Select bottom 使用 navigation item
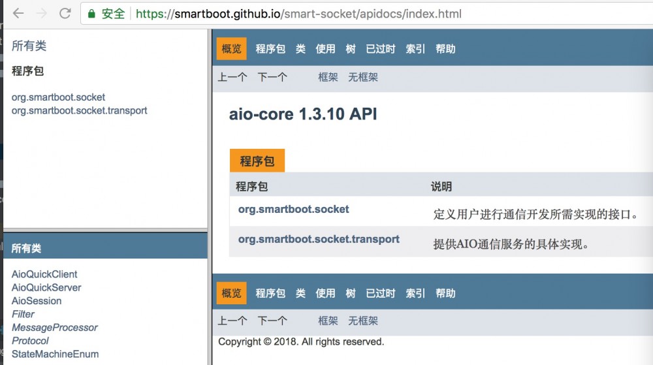This screenshot has height=365, width=653. click(325, 293)
